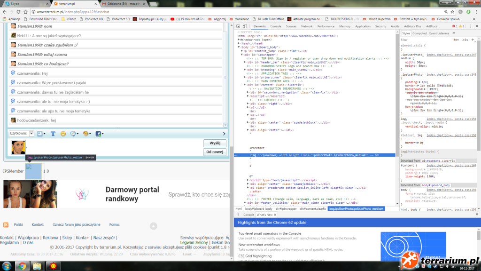Expand the head element node

point(239,44)
